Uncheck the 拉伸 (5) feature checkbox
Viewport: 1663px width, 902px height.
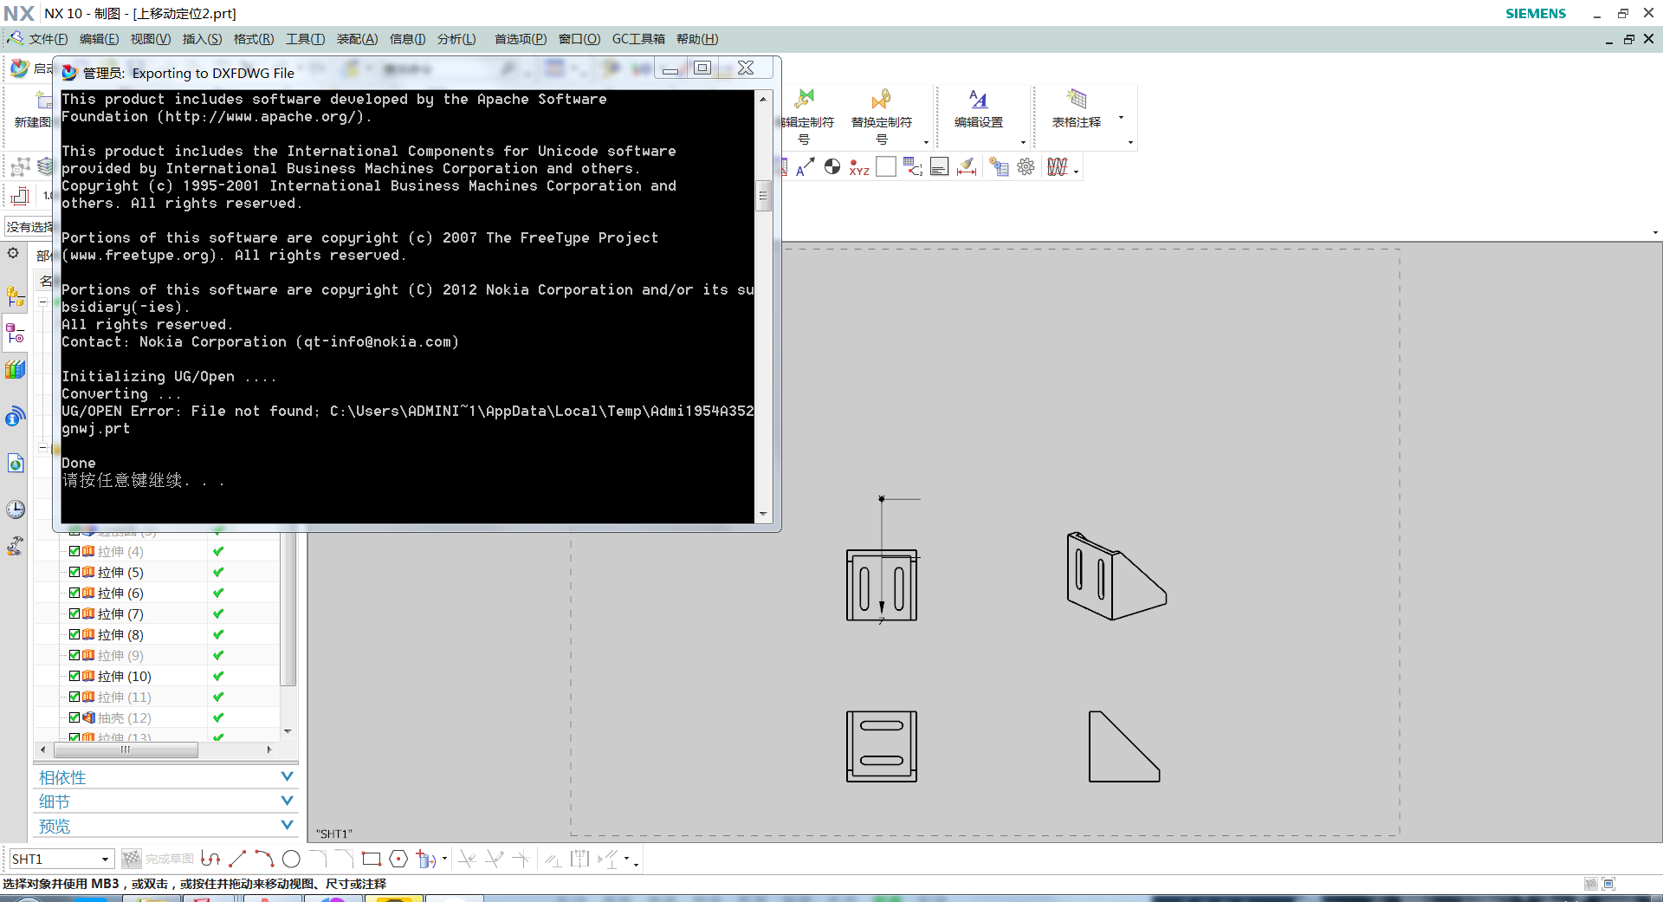[x=74, y=572]
